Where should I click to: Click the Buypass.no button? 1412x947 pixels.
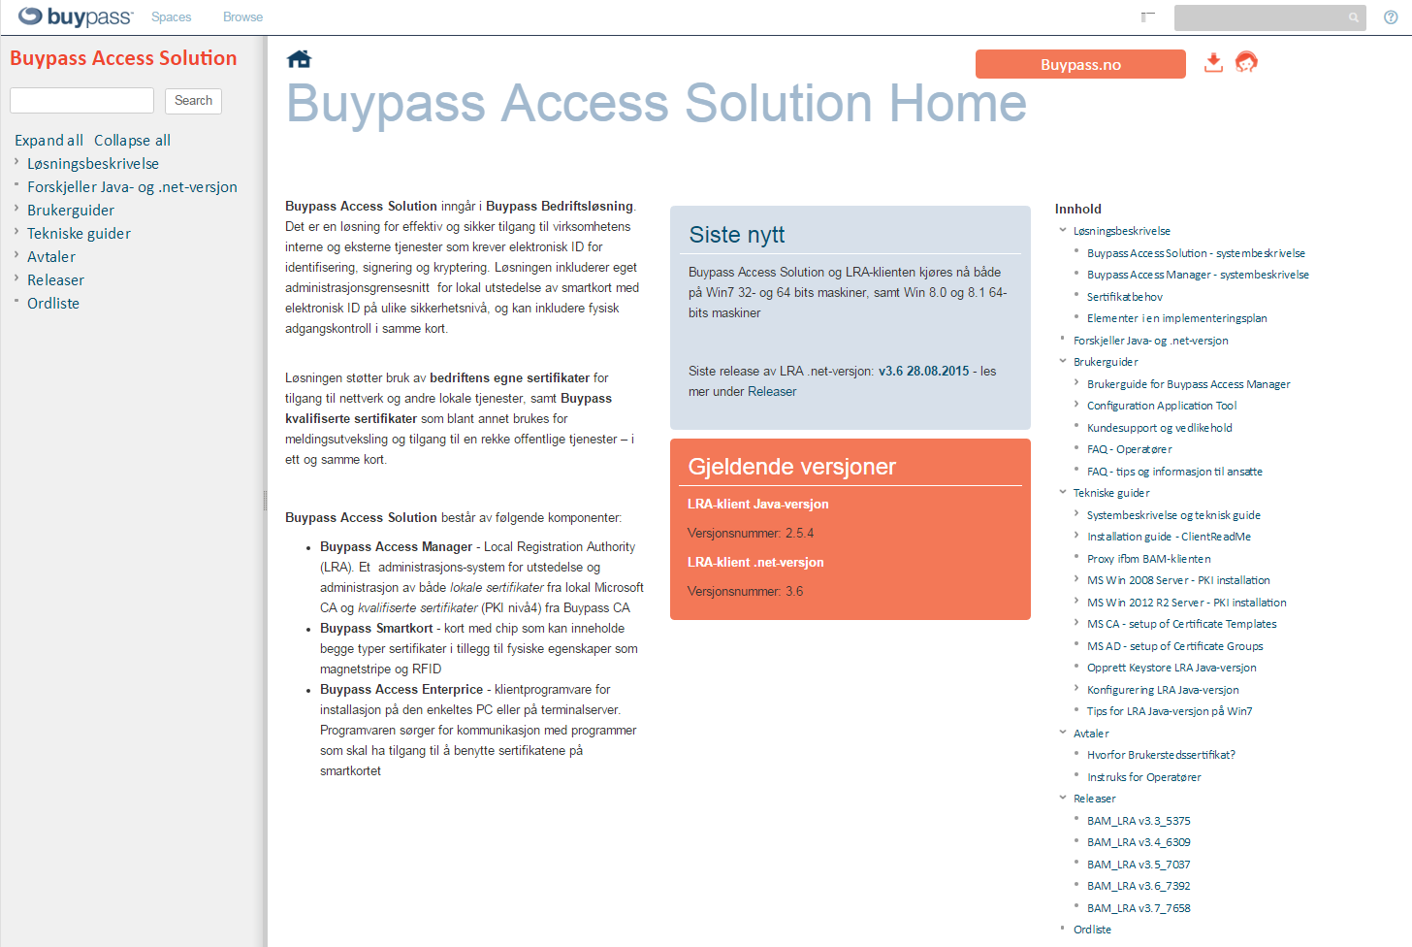pos(1080,64)
